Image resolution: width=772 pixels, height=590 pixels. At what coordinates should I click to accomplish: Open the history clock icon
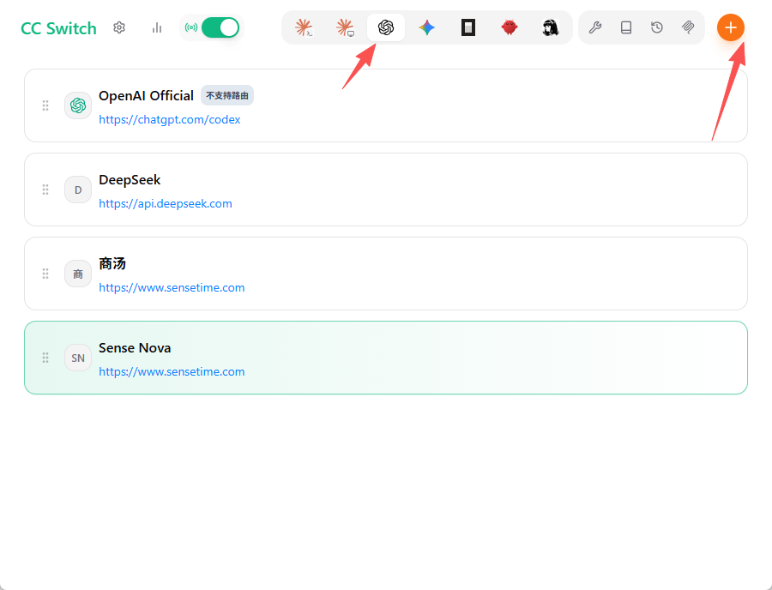tap(657, 27)
